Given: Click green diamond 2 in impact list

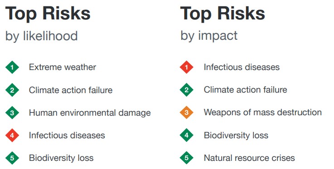Looking at the screenshot, I should pos(187,90).
